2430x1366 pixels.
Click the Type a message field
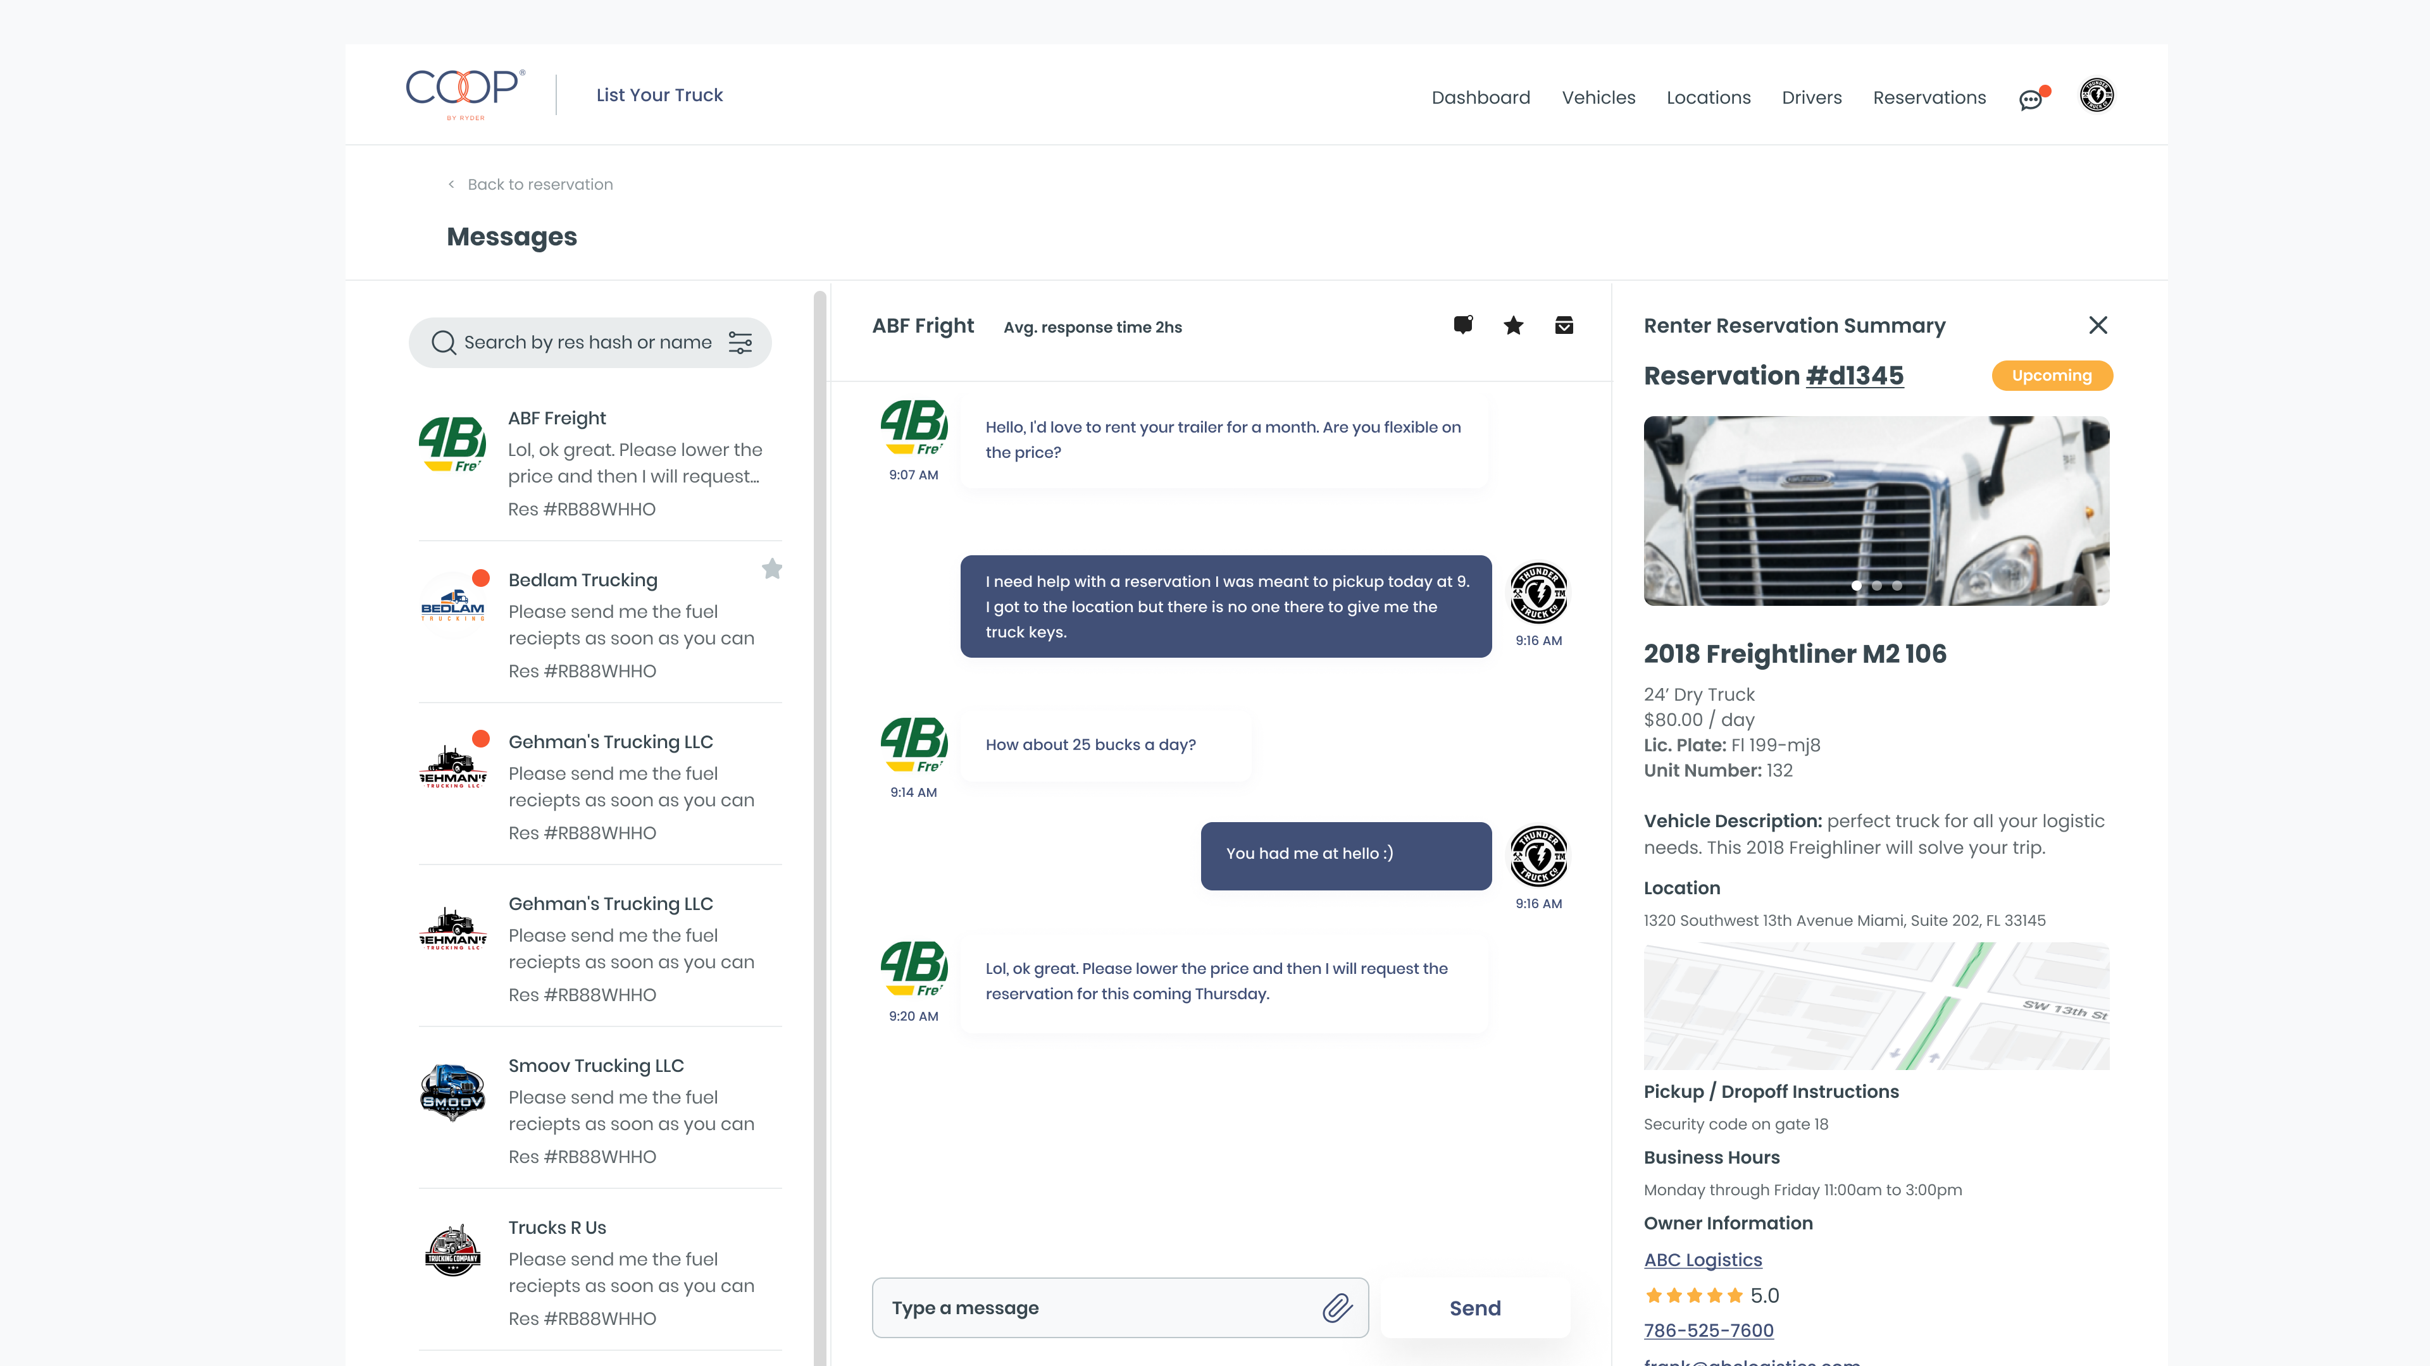[1094, 1308]
